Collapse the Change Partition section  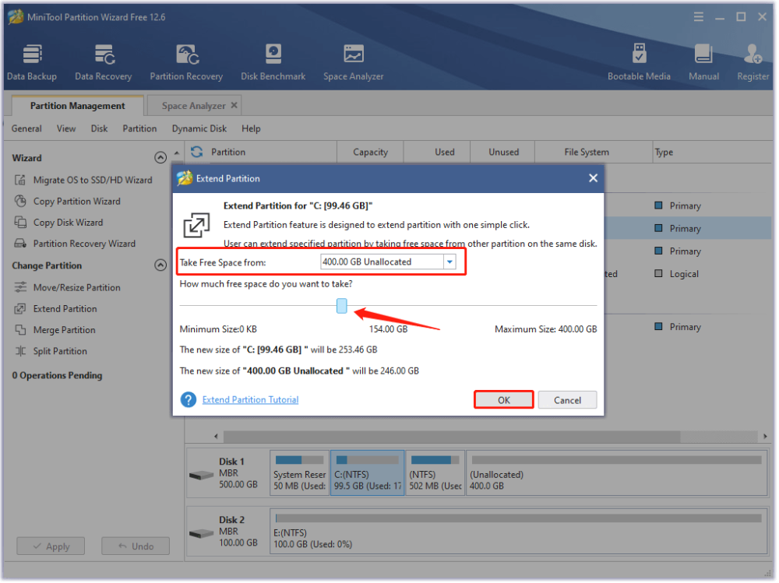click(x=160, y=266)
